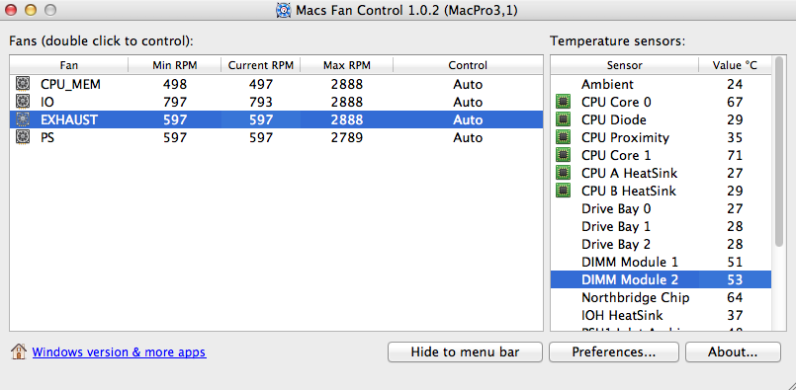Image resolution: width=796 pixels, height=390 pixels.
Task: Click the 2789 Max RPM value
Action: pos(347,137)
